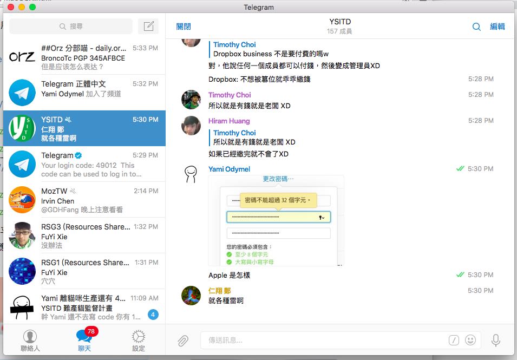This screenshot has height=360, width=517.
Task: Select the YSITD chat in the list
Action: [84, 128]
